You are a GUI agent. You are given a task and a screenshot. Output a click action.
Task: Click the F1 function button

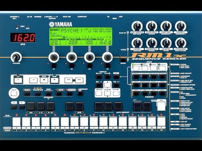pos(54,65)
